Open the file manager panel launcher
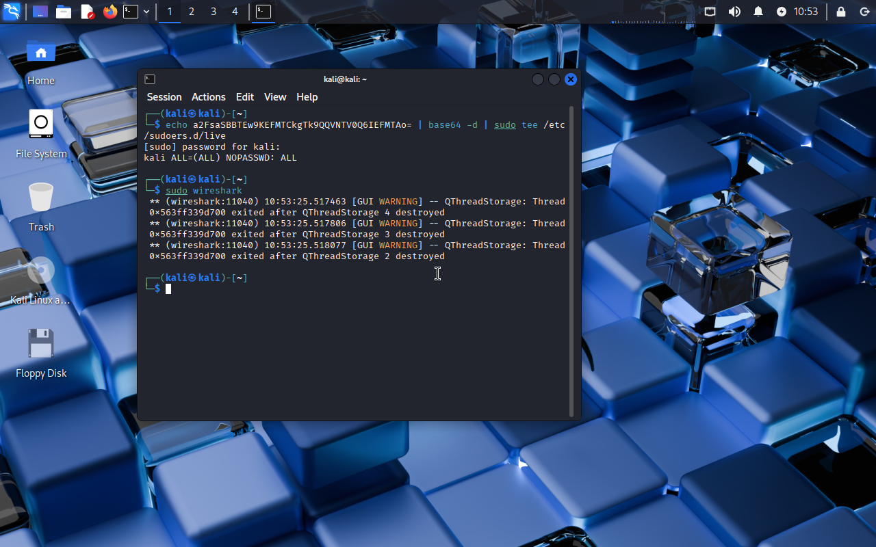Screen dimensions: 876x547 coord(64,12)
